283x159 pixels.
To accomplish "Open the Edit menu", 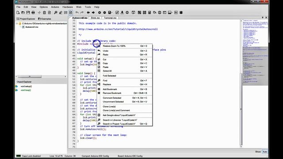I will [x=26, y=7].
